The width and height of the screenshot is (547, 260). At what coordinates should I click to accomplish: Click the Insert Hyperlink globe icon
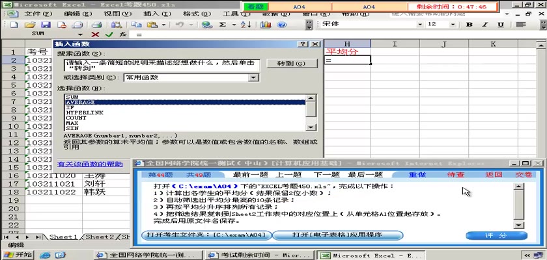point(207,25)
